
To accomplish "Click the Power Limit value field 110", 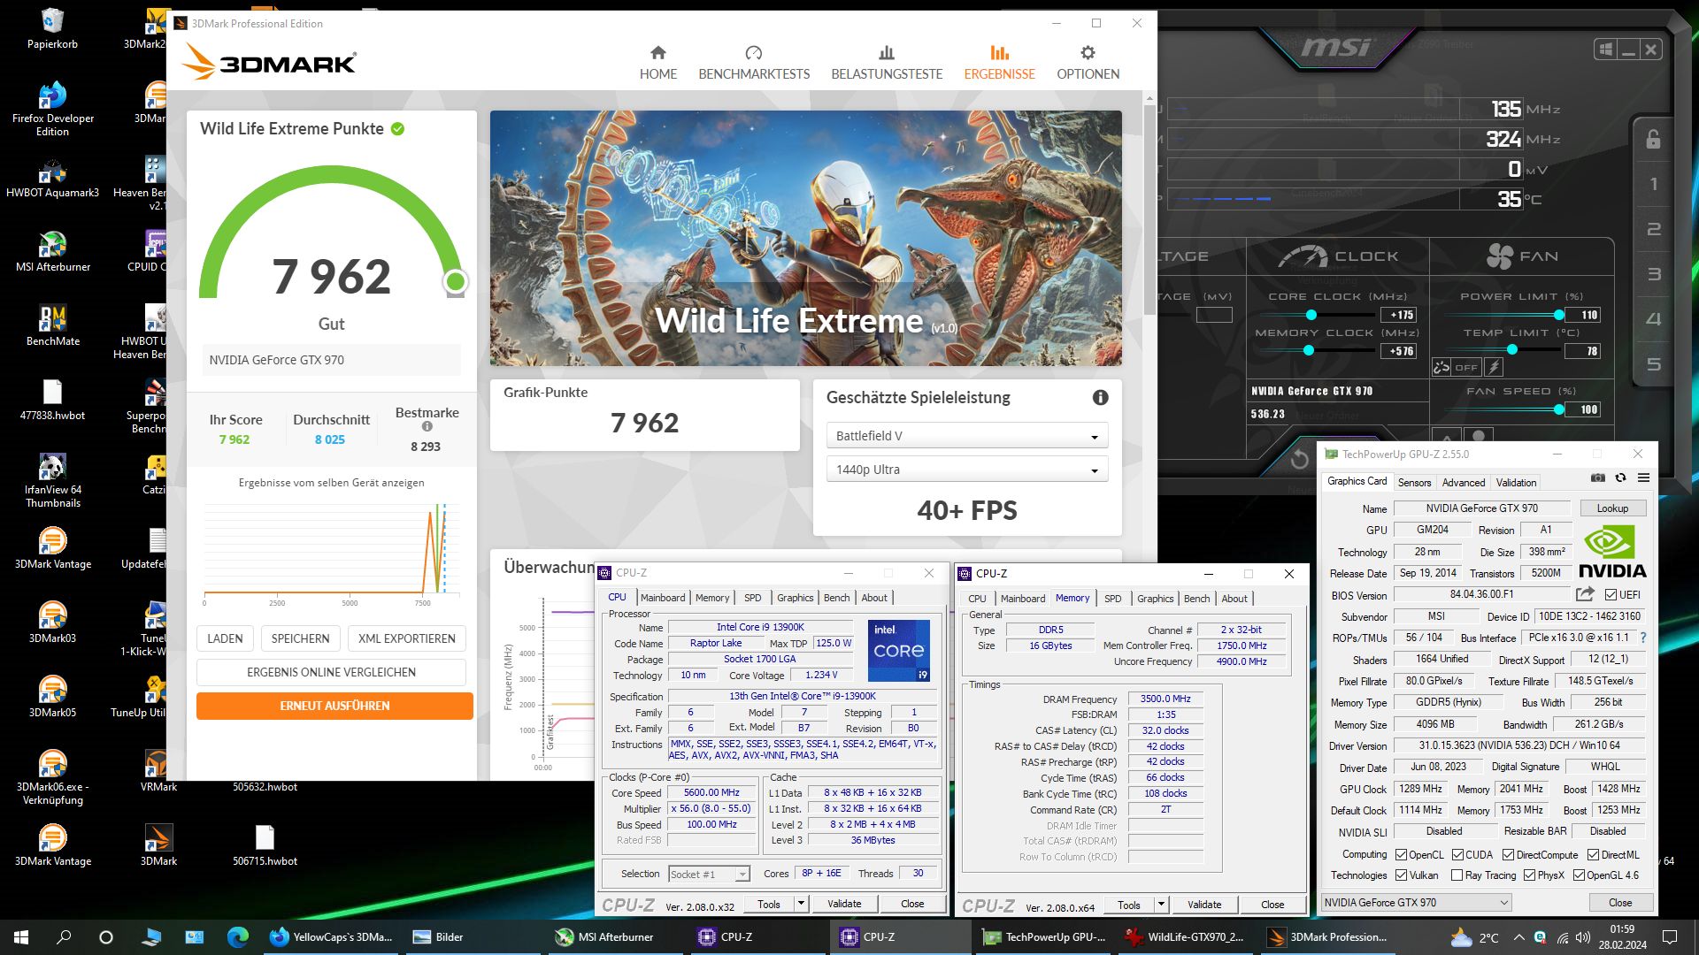I will coord(1583,315).
